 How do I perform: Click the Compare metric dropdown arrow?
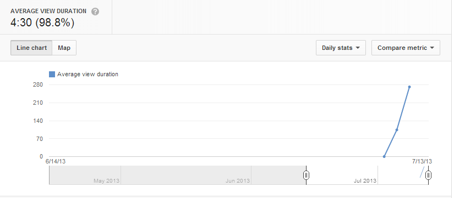click(432, 48)
